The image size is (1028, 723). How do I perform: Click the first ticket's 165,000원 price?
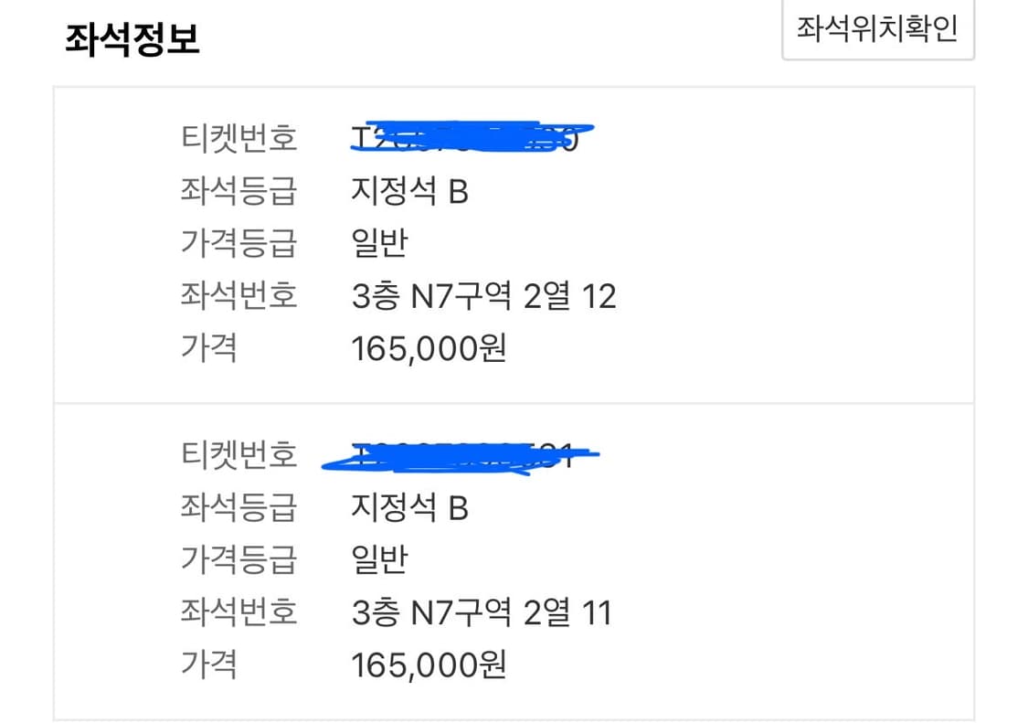tap(429, 348)
